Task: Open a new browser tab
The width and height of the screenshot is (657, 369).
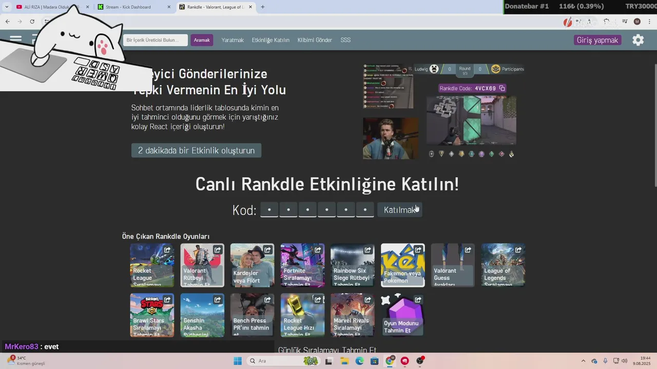Action: 263,7
